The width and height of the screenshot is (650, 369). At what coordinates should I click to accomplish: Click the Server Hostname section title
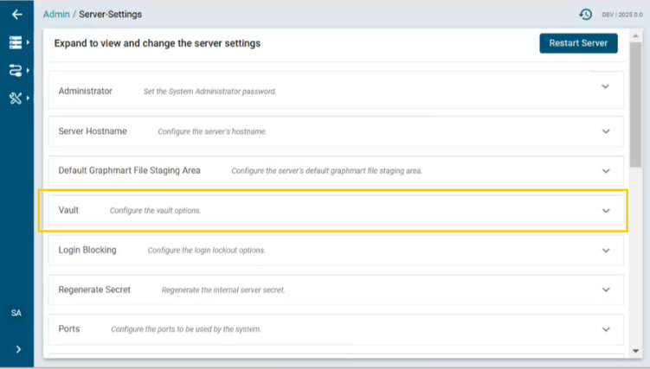click(93, 131)
